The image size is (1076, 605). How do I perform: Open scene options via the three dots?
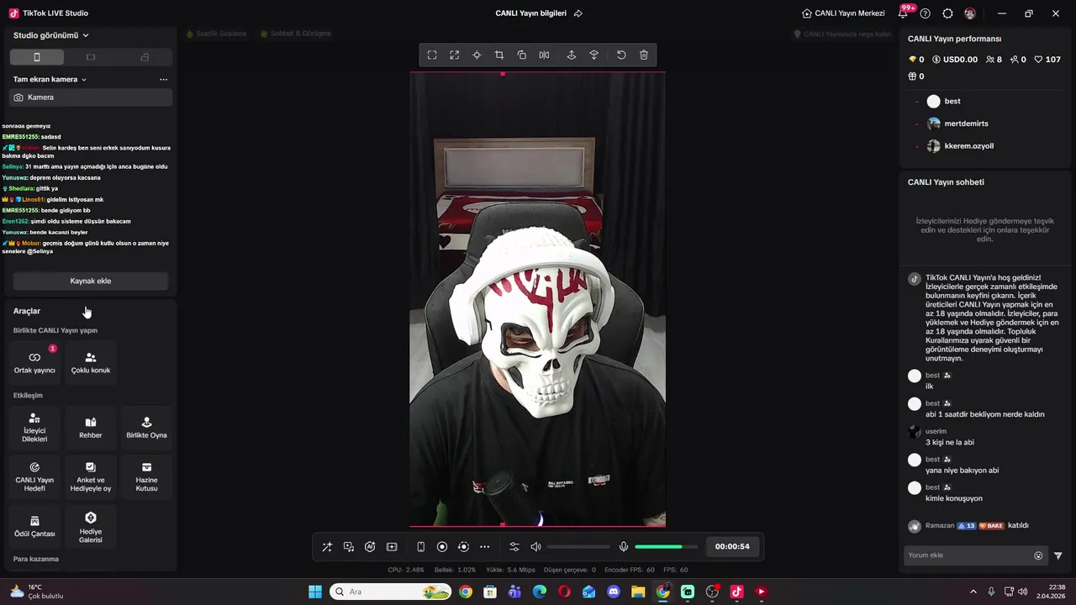click(163, 79)
